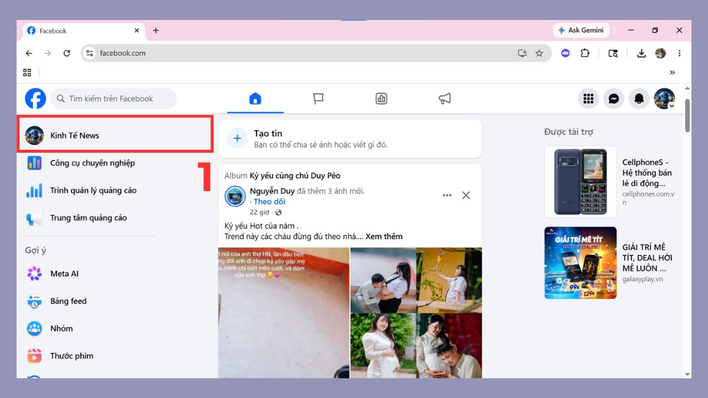Click the Công cụ chuyên nghiệp bar-chart icon
Screen dimensions: 708x398
[34, 163]
